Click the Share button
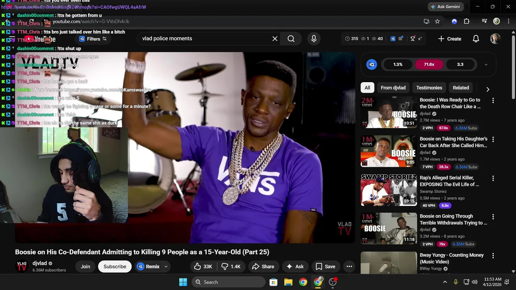The width and height of the screenshot is (516, 290). pyautogui.click(x=263, y=267)
